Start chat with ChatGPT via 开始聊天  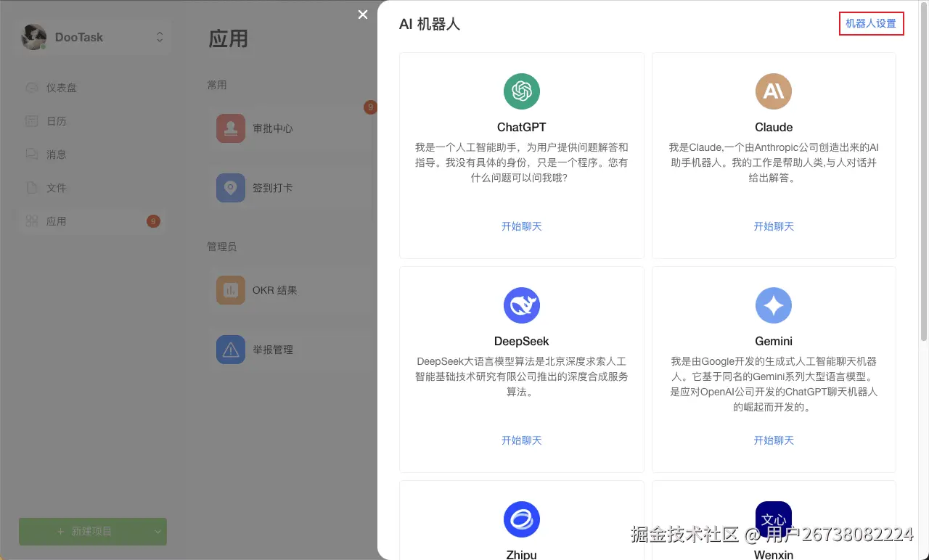pos(522,226)
